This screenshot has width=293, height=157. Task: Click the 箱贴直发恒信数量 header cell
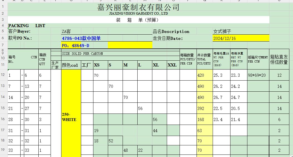point(279,60)
